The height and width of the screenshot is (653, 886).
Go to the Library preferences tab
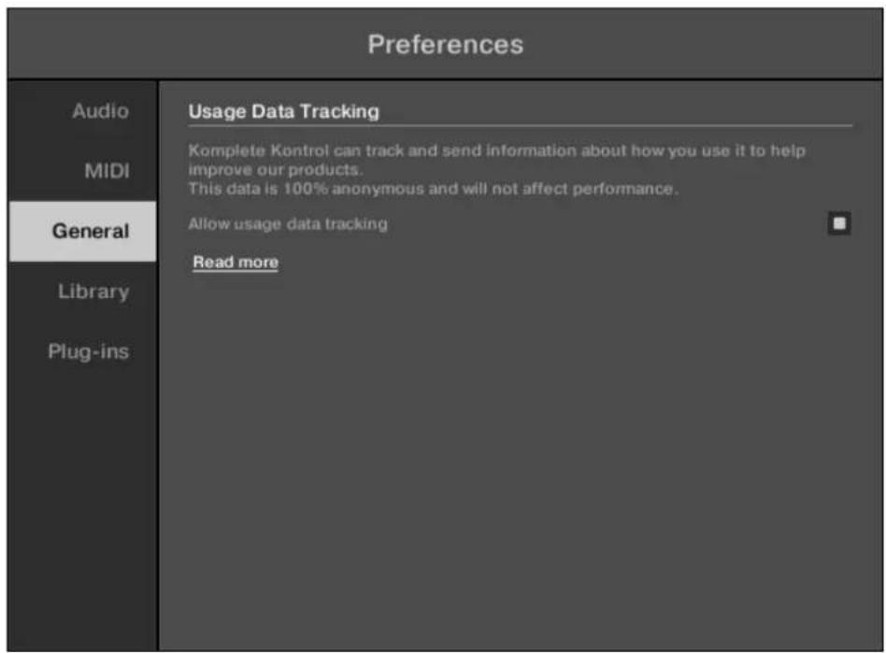tap(93, 291)
